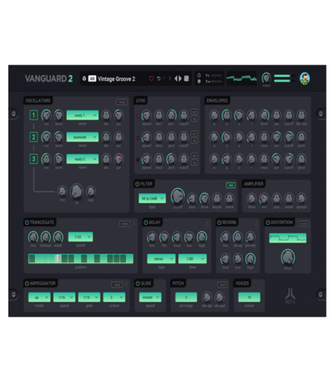
Task: Click the AR tag before the preset name
Action: [x=92, y=79]
